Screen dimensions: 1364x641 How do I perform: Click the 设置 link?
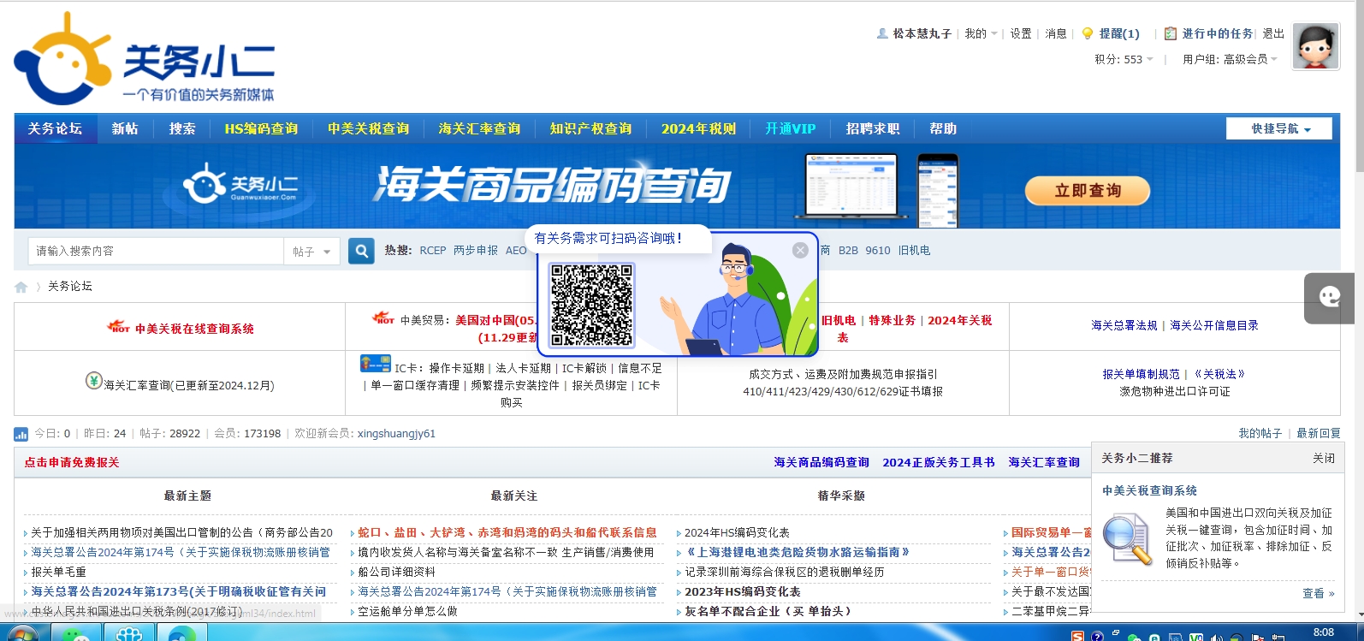tap(1021, 33)
